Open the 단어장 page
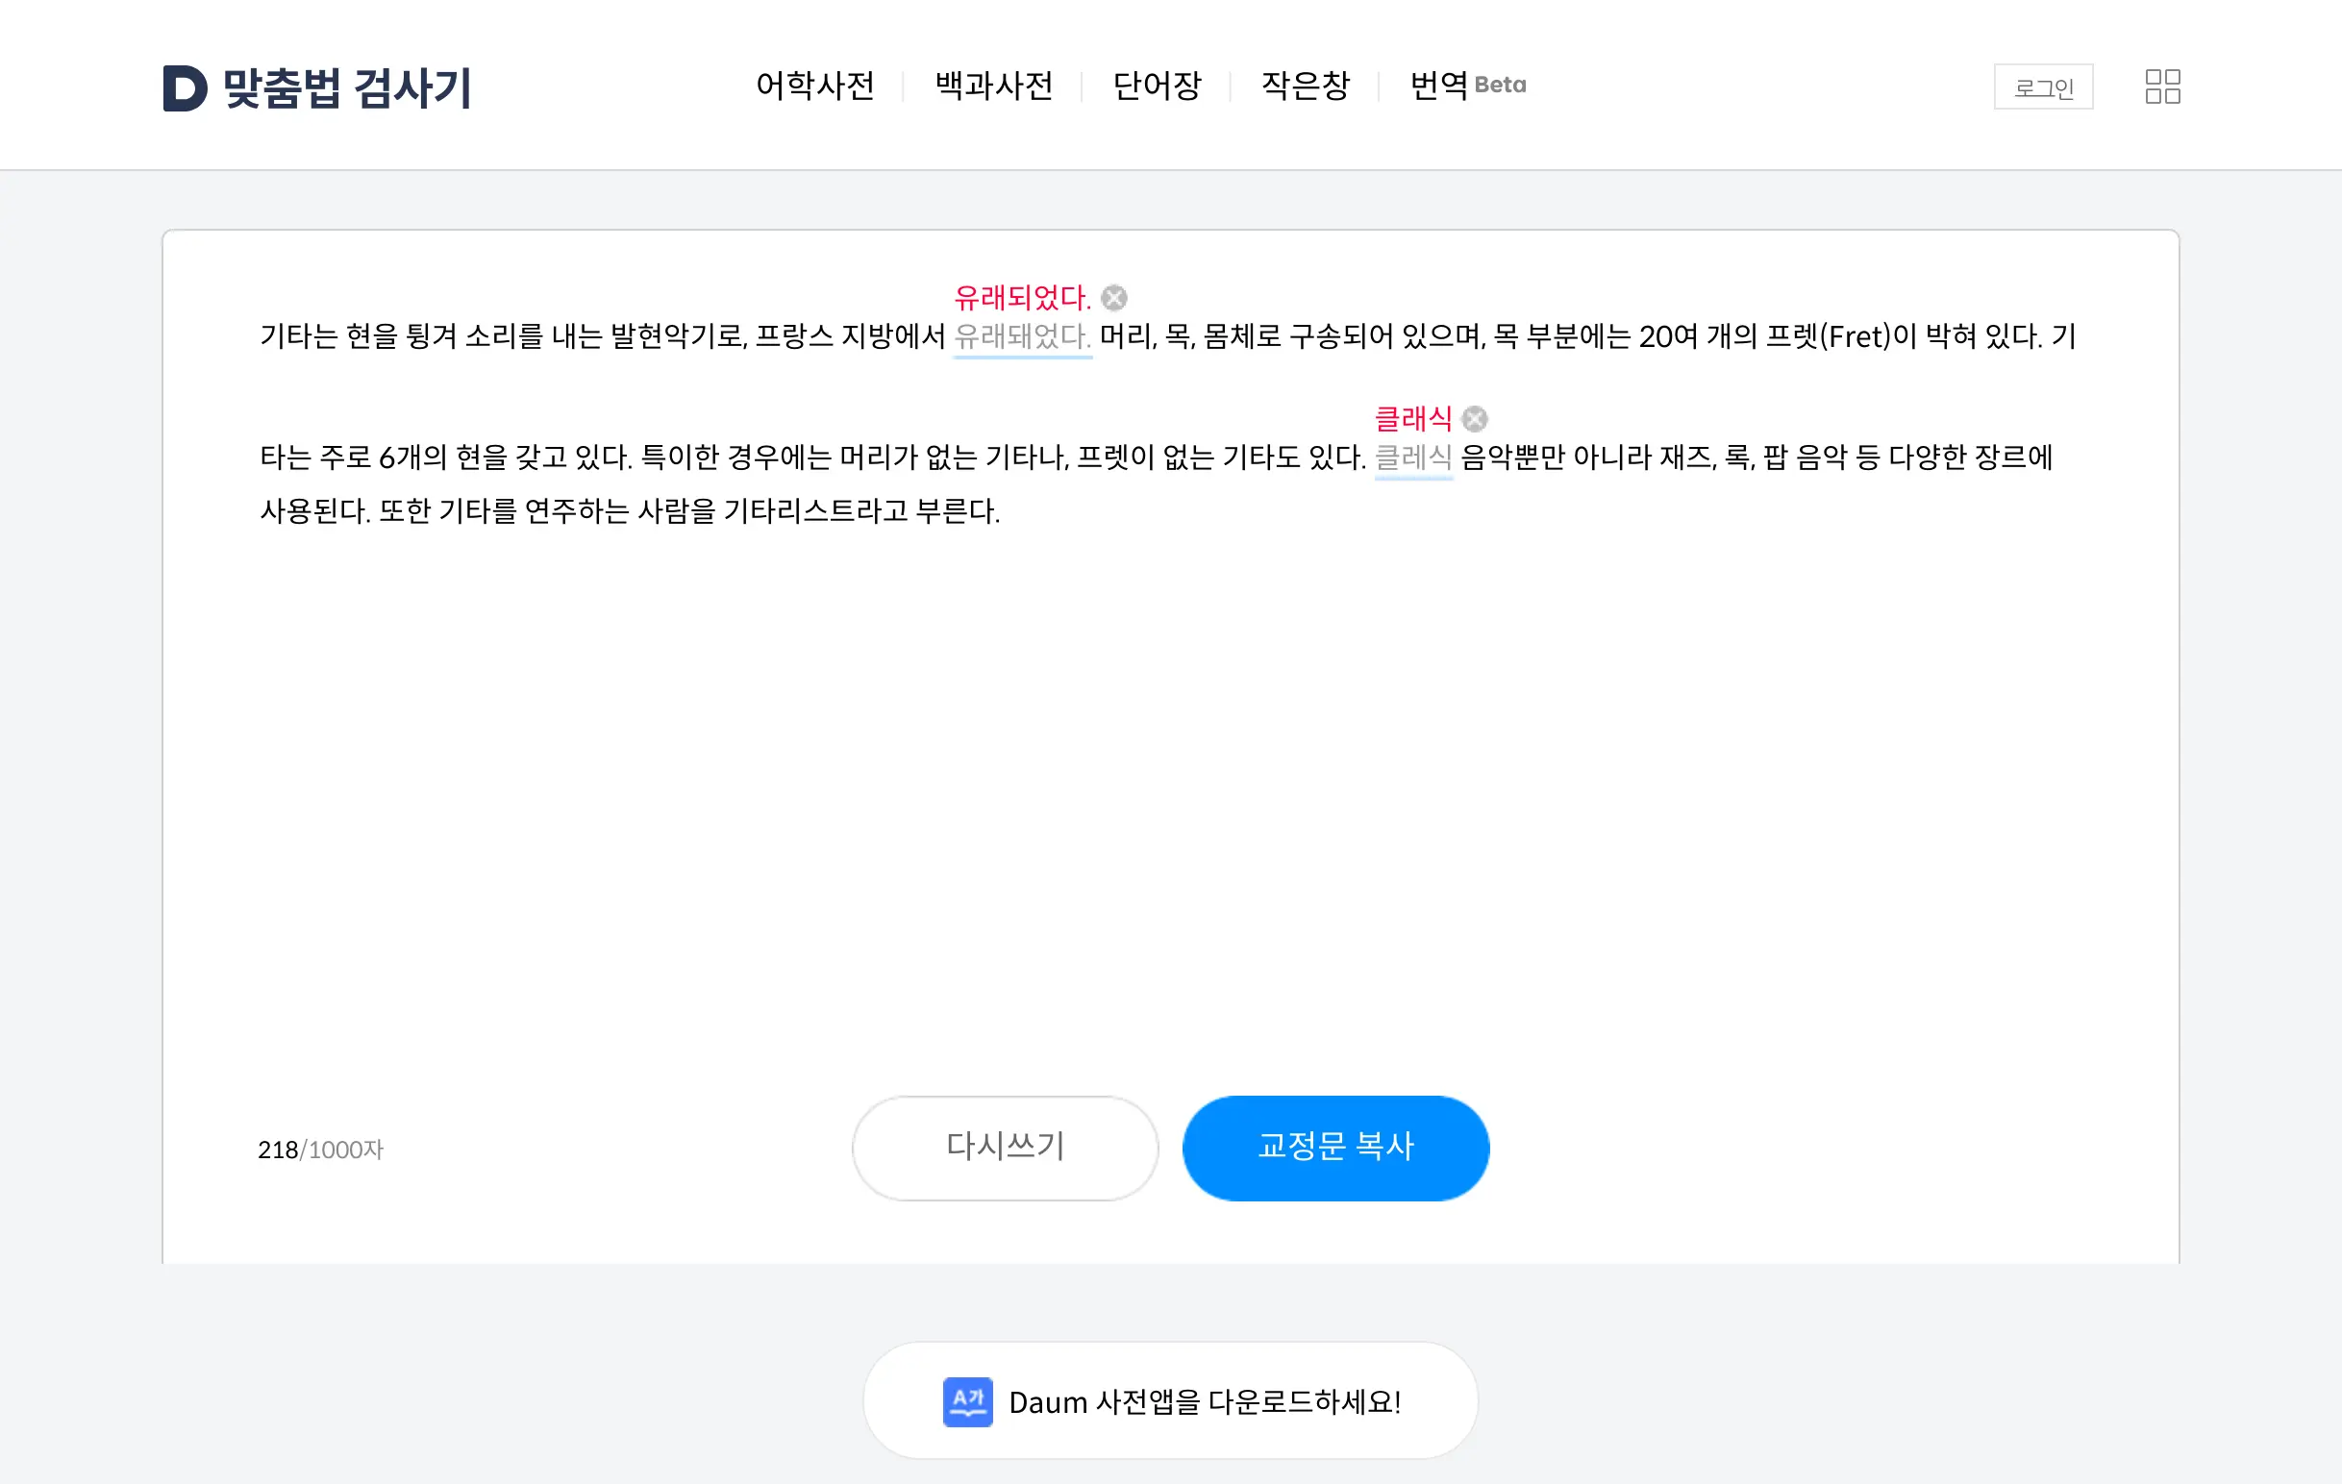 (x=1158, y=87)
